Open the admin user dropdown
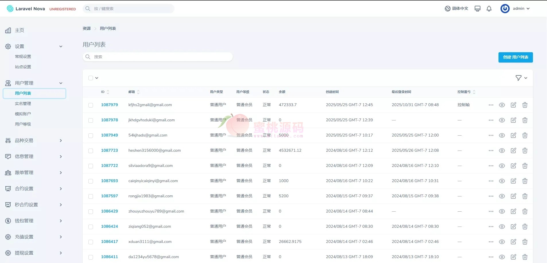This screenshot has width=547, height=263. pyautogui.click(x=516, y=9)
